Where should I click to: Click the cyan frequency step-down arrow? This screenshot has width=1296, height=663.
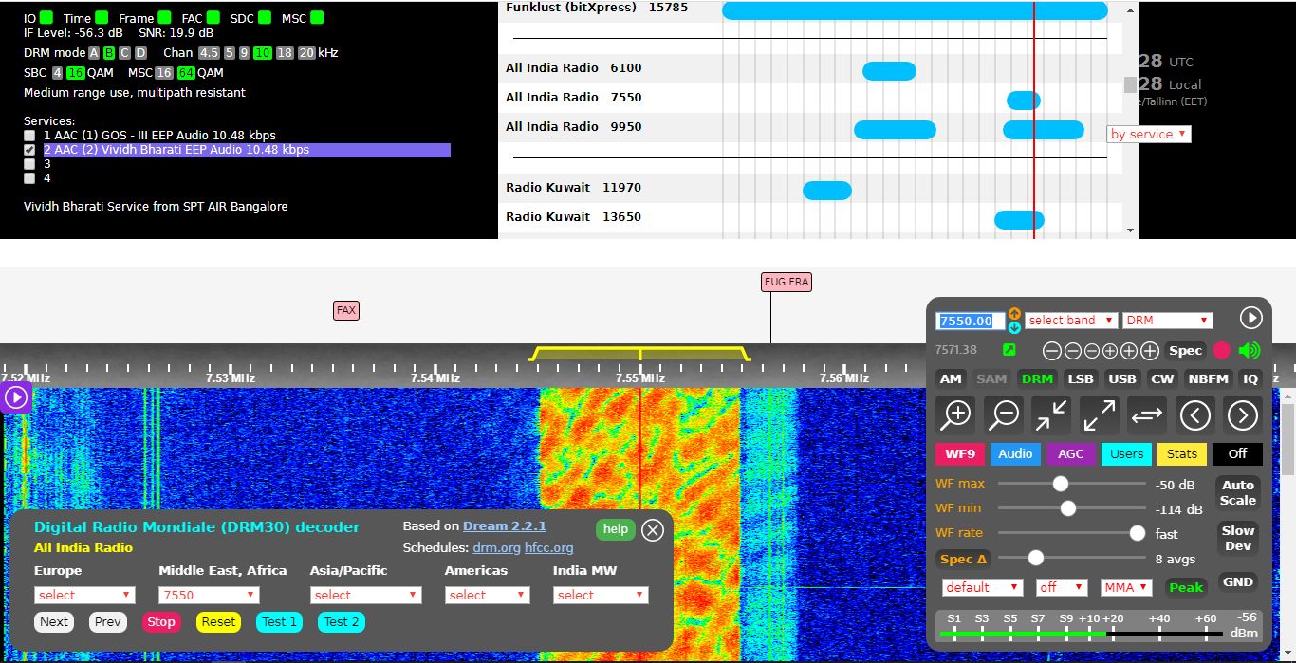point(1014,327)
